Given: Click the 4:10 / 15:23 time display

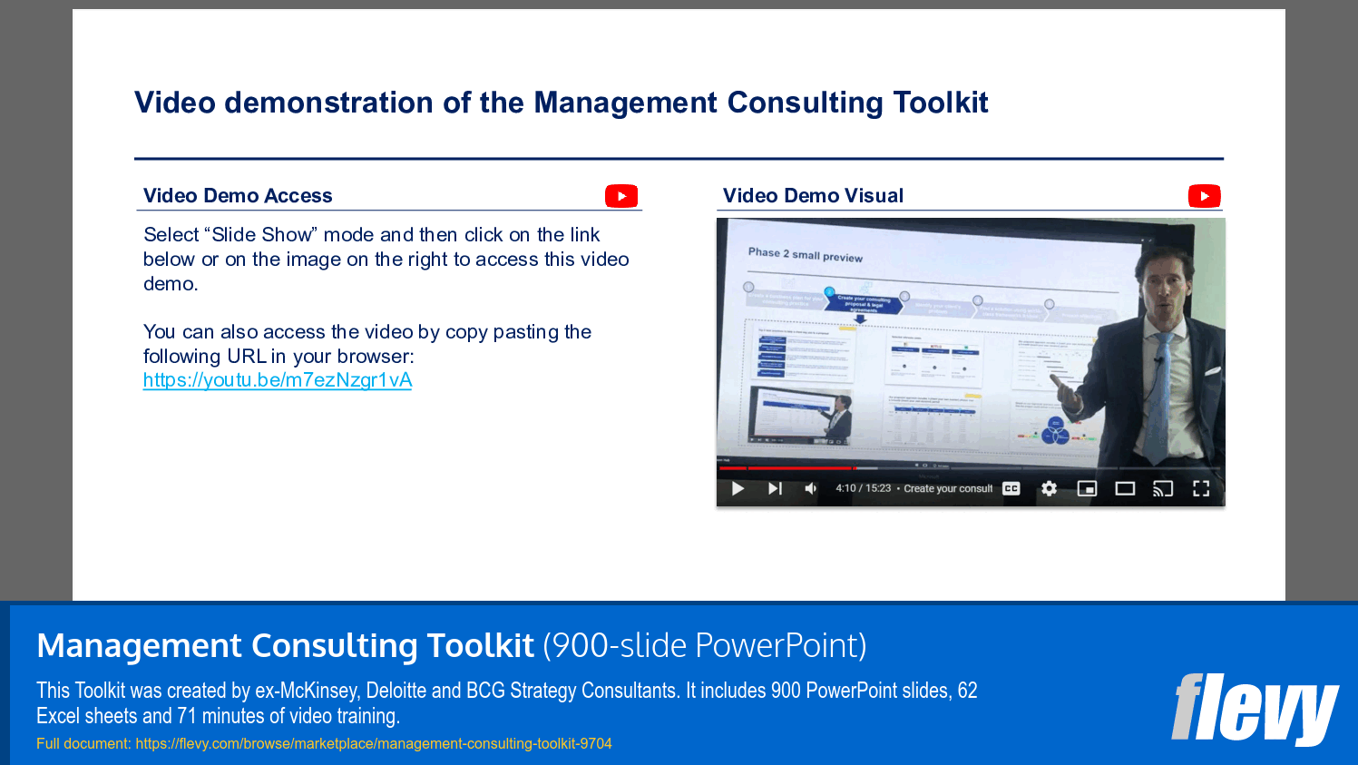Looking at the screenshot, I should 863,488.
